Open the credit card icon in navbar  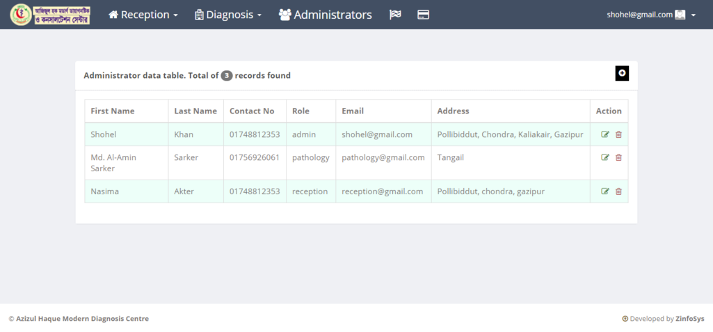[422, 15]
